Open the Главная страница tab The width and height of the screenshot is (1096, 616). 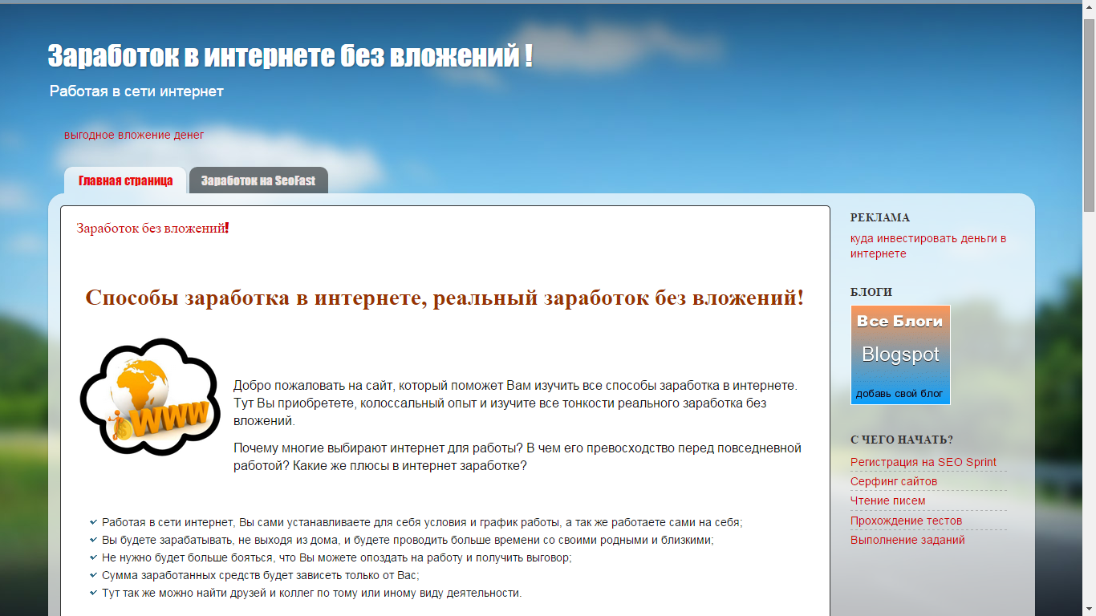[x=125, y=180]
